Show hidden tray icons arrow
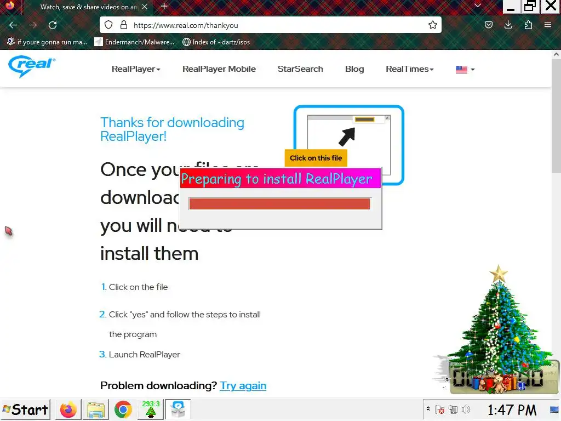 click(x=428, y=408)
